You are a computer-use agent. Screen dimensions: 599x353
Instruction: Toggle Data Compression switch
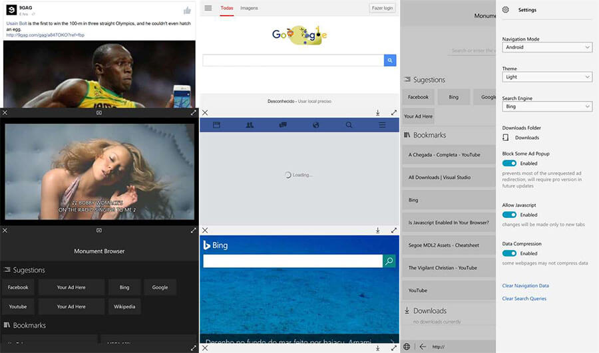pyautogui.click(x=509, y=253)
